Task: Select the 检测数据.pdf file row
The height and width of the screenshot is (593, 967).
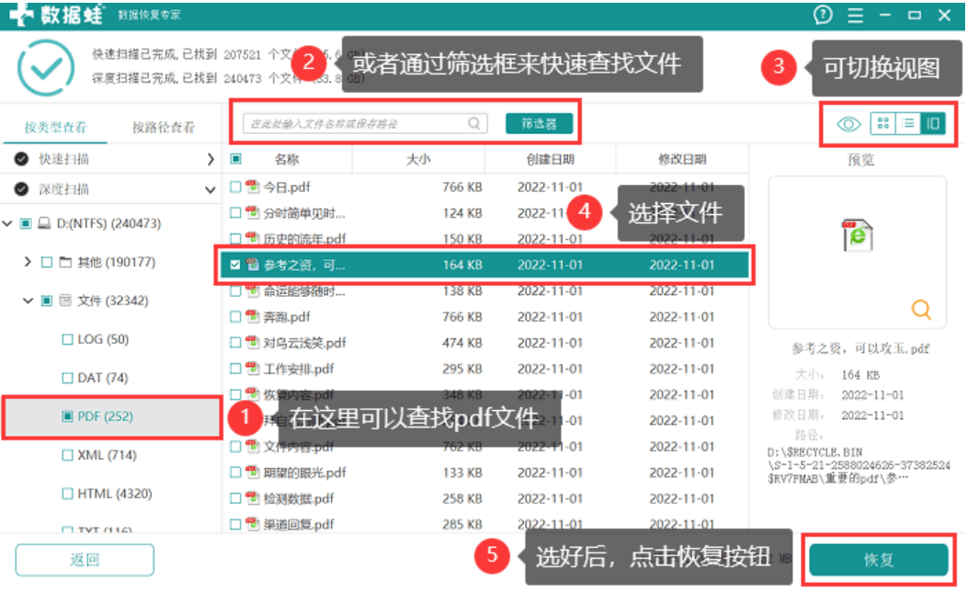Action: point(486,498)
